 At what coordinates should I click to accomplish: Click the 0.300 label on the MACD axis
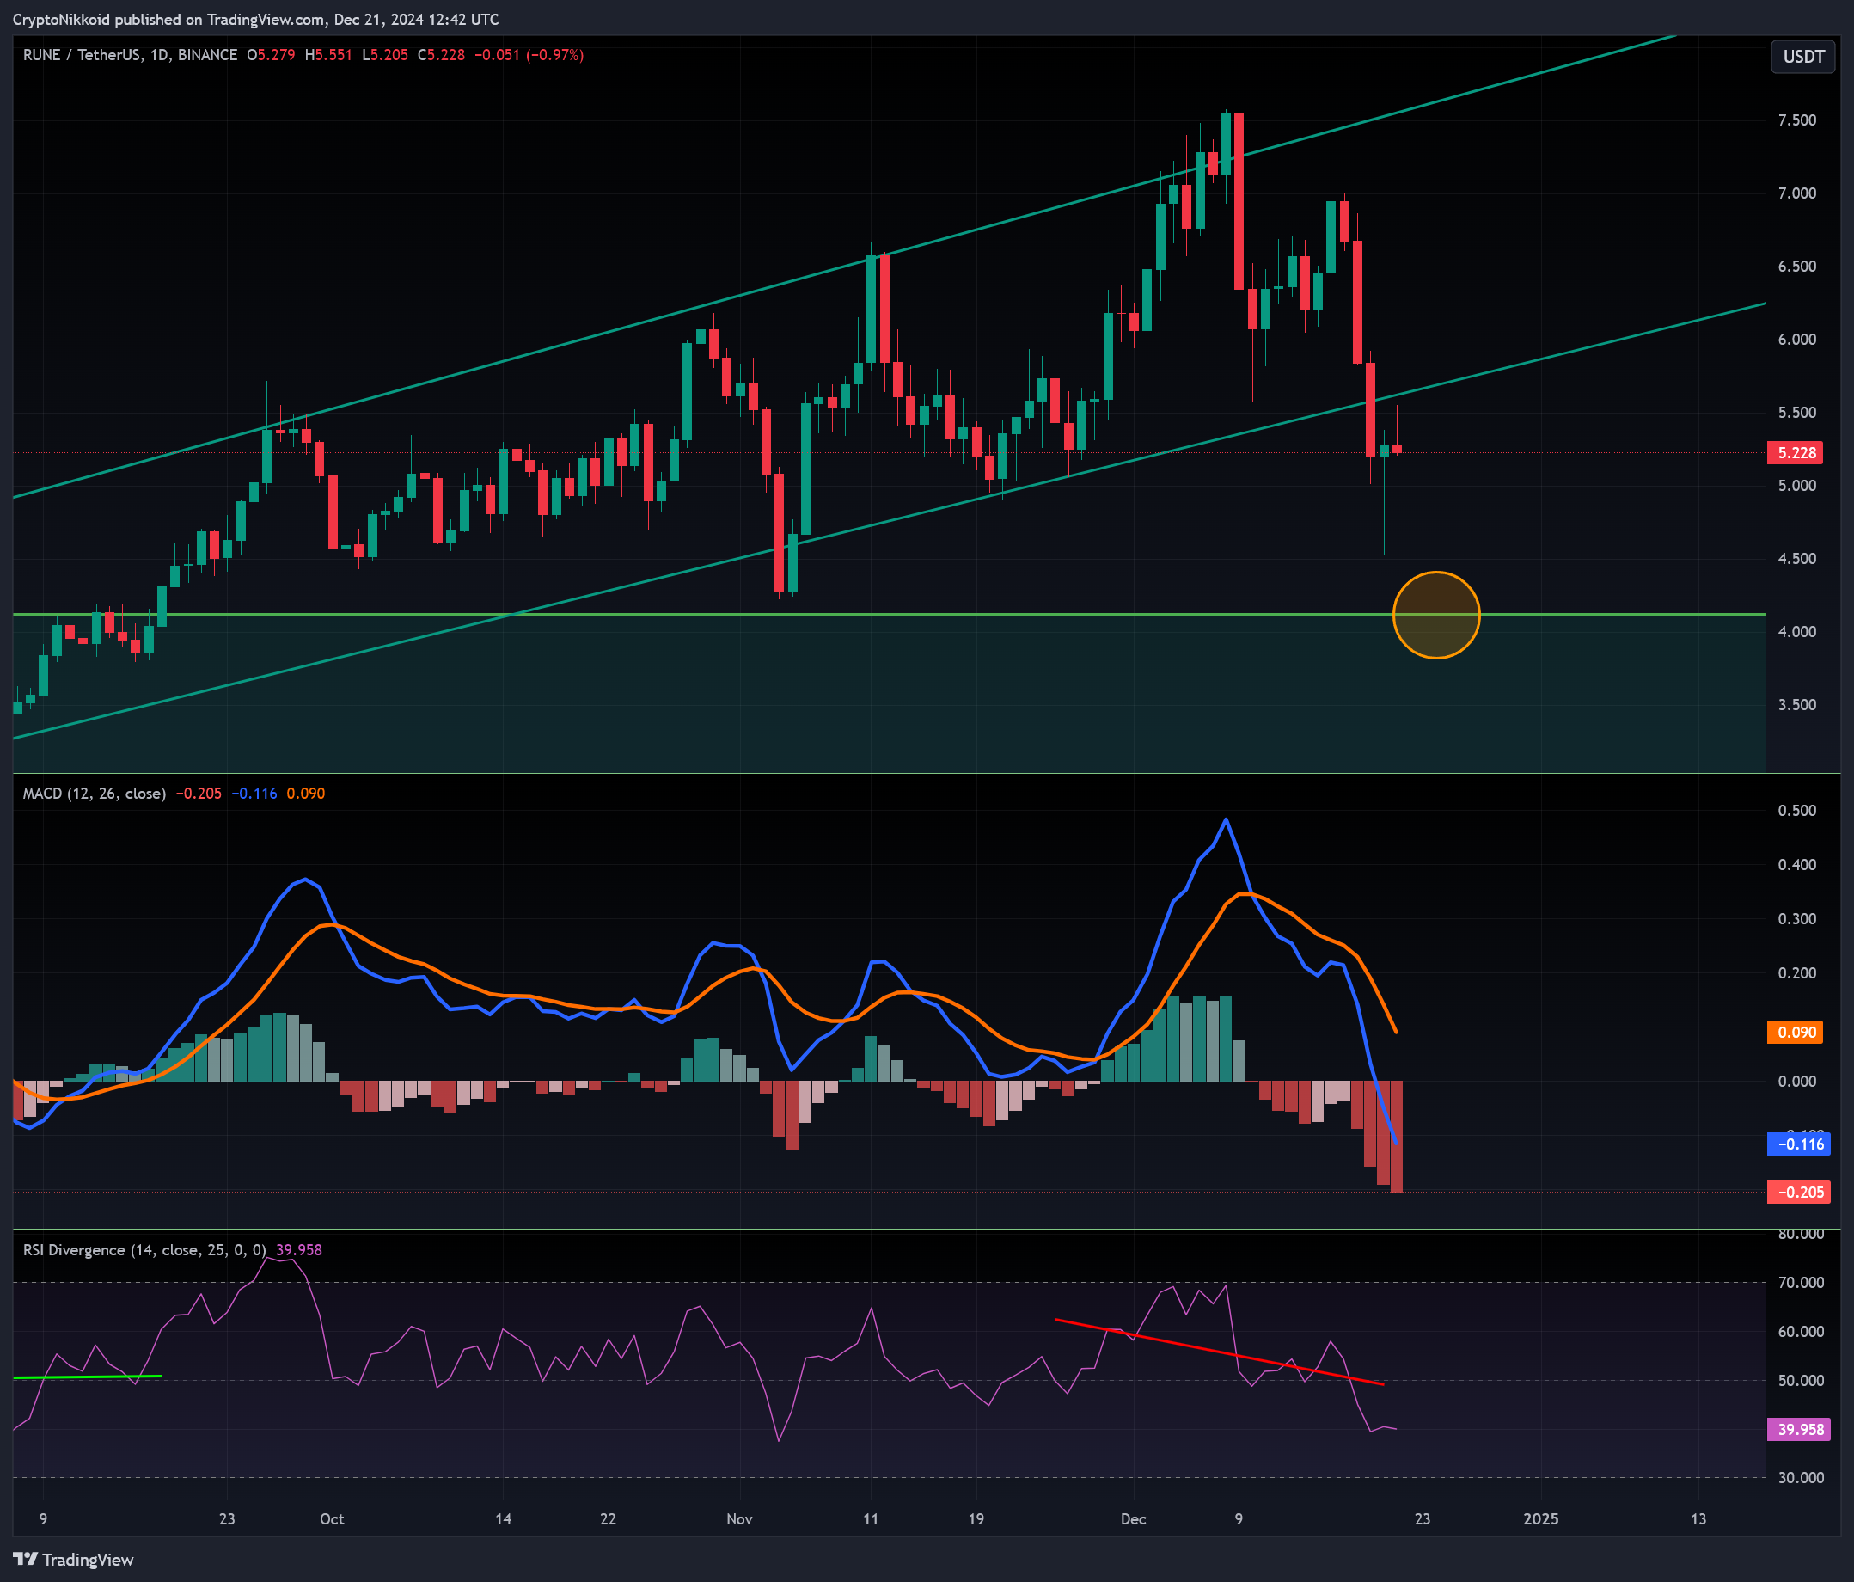1796,919
